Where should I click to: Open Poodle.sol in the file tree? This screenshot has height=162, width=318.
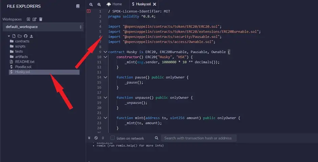pos(23,67)
